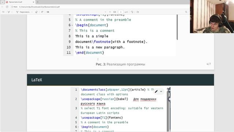Click 'document class with options' text
The width and height of the screenshot is (234, 132).
point(104,94)
